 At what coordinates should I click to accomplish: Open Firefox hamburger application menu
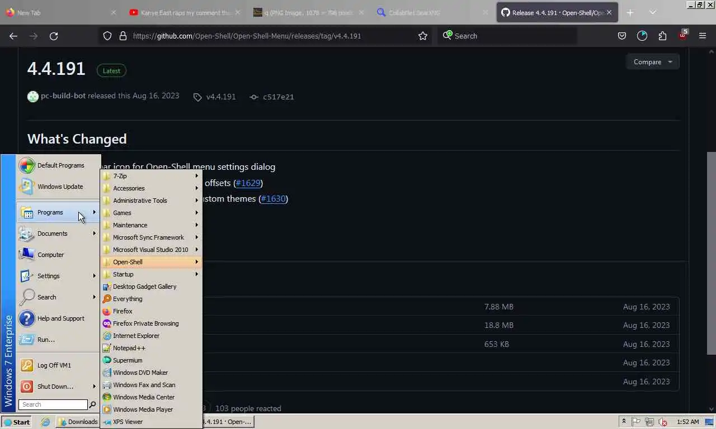[703, 36]
